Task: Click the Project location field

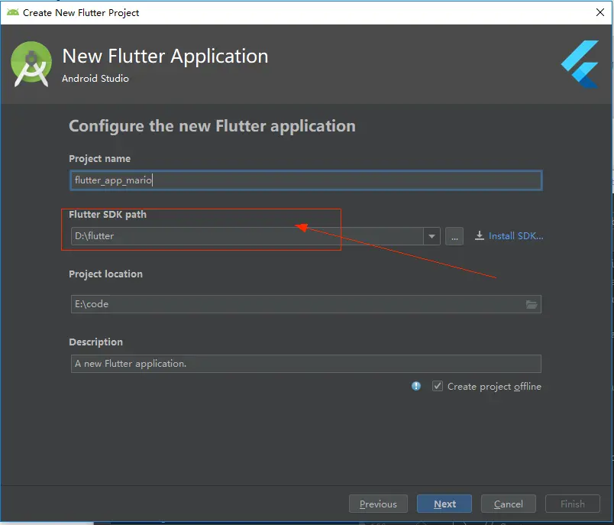Action: click(x=305, y=304)
